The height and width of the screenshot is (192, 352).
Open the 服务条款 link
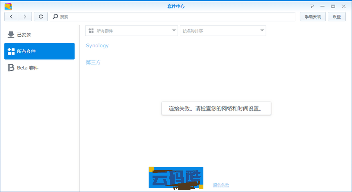pyautogui.click(x=221, y=185)
